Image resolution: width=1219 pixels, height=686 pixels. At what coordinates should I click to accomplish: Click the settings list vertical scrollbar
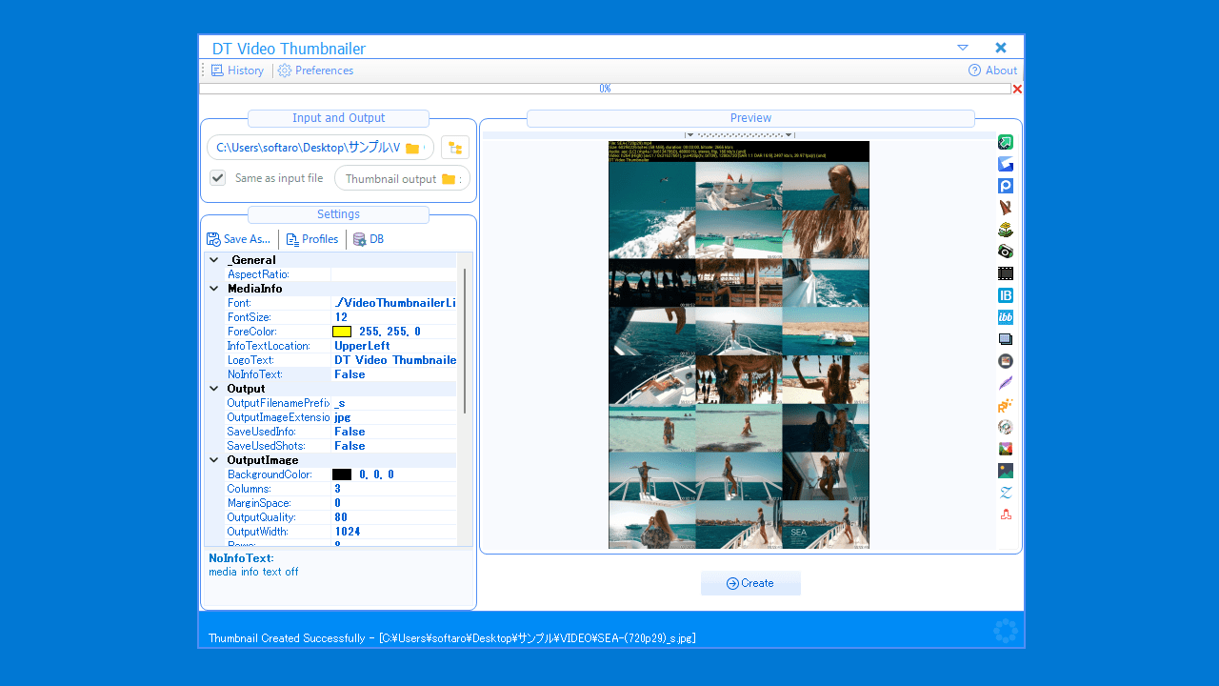coord(465,341)
